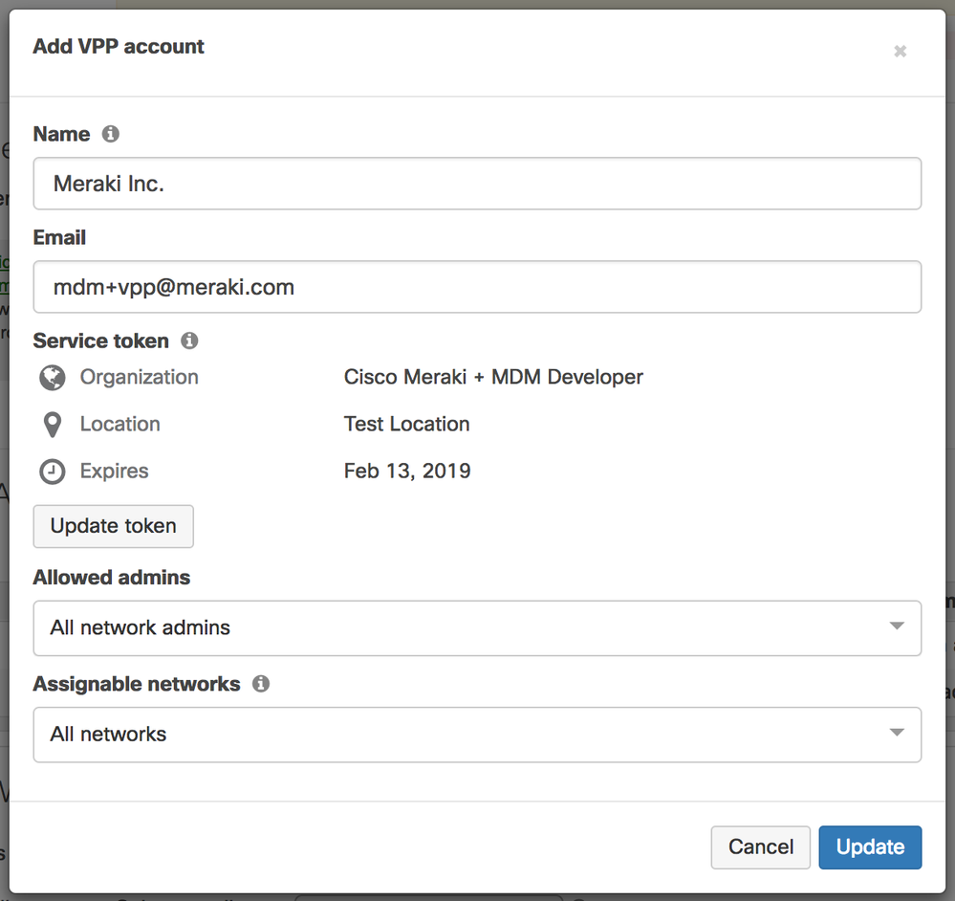Close the Add VPP account dialog
The image size is (955, 901).
(901, 52)
